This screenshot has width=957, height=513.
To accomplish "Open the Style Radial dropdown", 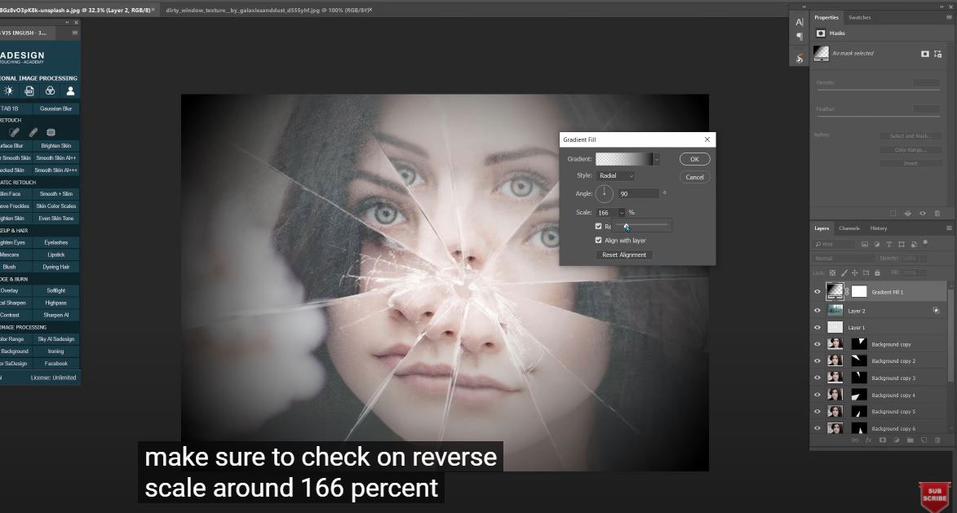I will [616, 175].
